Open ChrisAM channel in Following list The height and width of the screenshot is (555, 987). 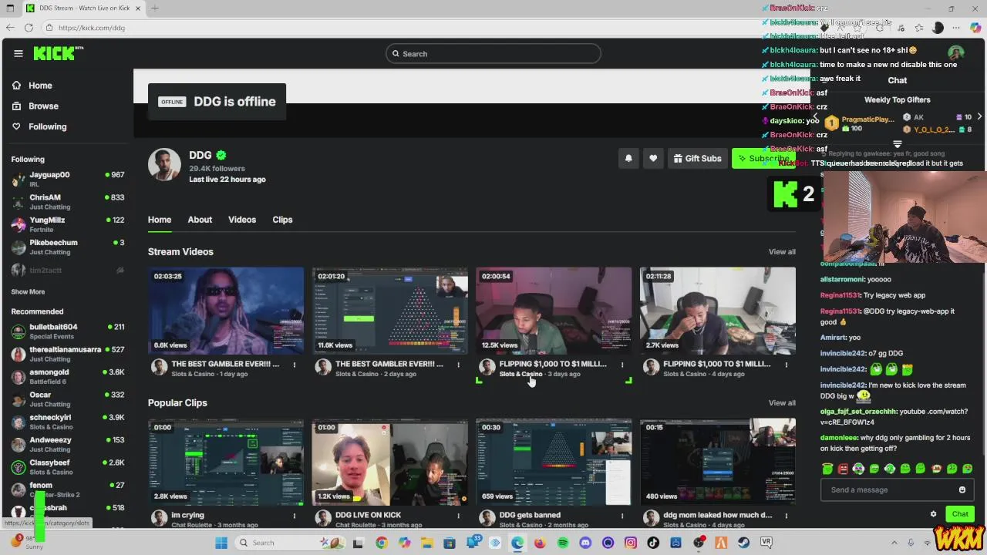click(67, 202)
